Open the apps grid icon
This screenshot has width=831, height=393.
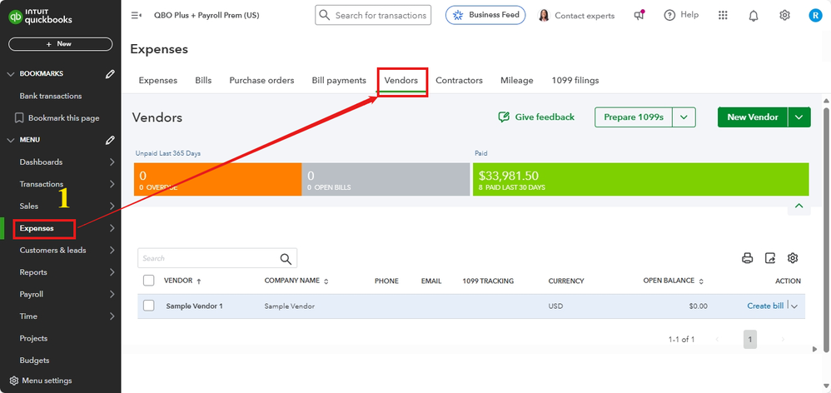(723, 15)
